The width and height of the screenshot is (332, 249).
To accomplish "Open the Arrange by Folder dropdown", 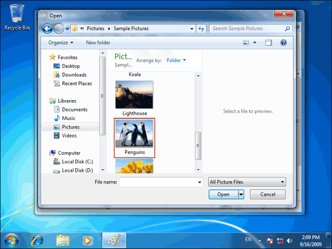I will [x=176, y=60].
